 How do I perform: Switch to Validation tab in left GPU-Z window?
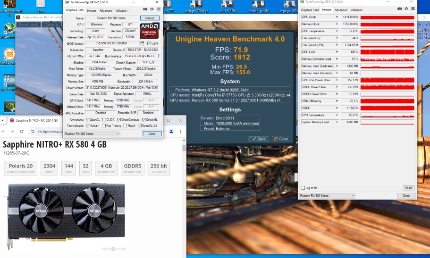[121, 10]
